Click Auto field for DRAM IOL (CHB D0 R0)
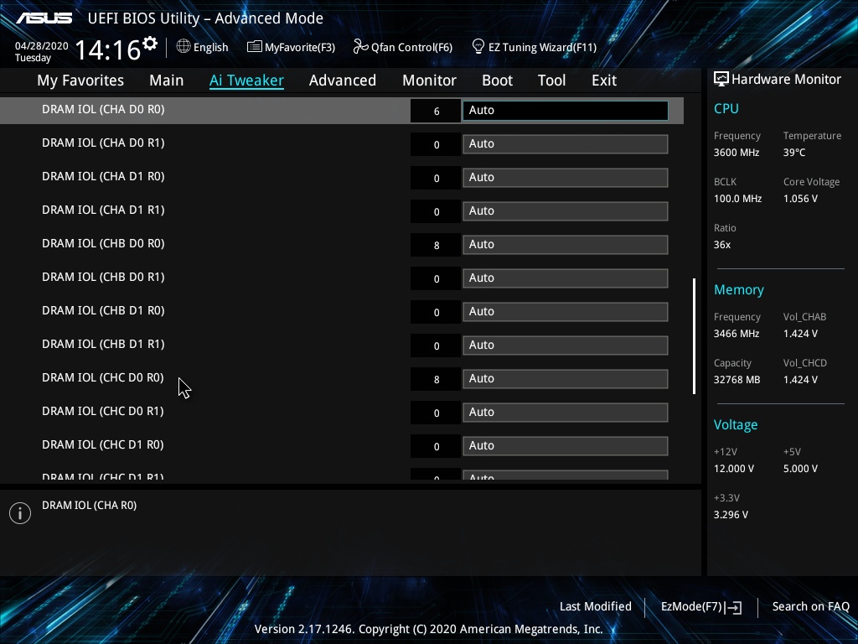 (566, 244)
